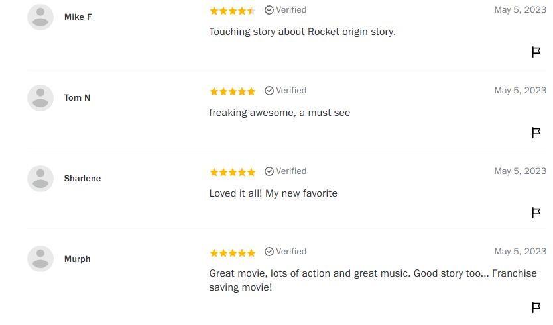Click the Verified badge on Sharlene's review
553x325 pixels.
pos(286,171)
